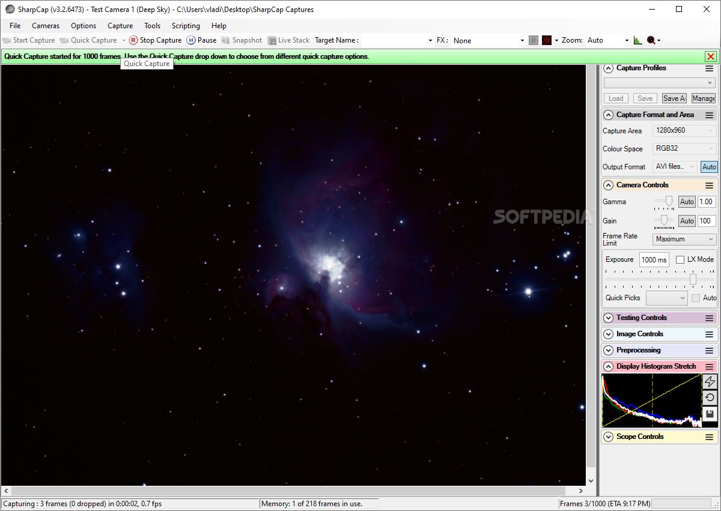This screenshot has width=721, height=511.
Task: Click the Save As profile button
Action: tap(674, 98)
